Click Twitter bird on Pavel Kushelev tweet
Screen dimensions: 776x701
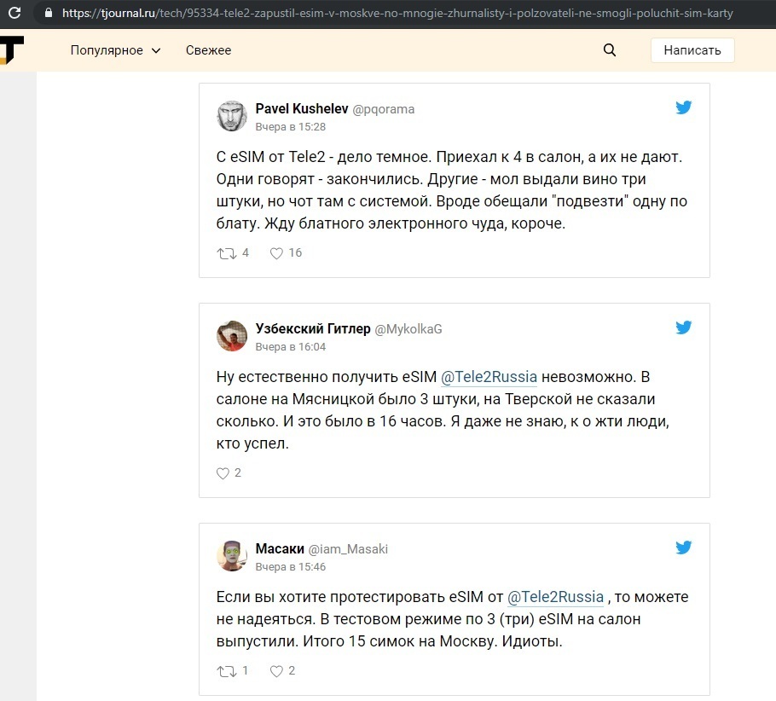coord(684,107)
